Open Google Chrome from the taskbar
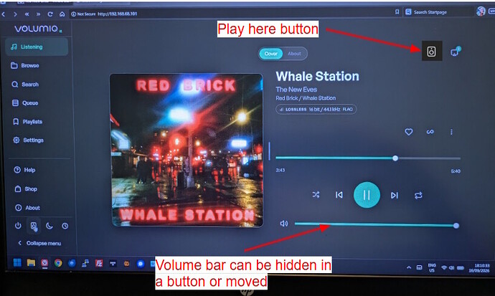The image size is (495, 296). [x=58, y=263]
